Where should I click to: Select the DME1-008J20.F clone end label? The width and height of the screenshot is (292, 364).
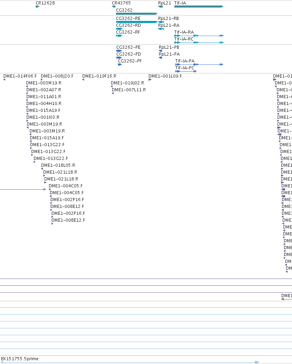click(x=57, y=76)
